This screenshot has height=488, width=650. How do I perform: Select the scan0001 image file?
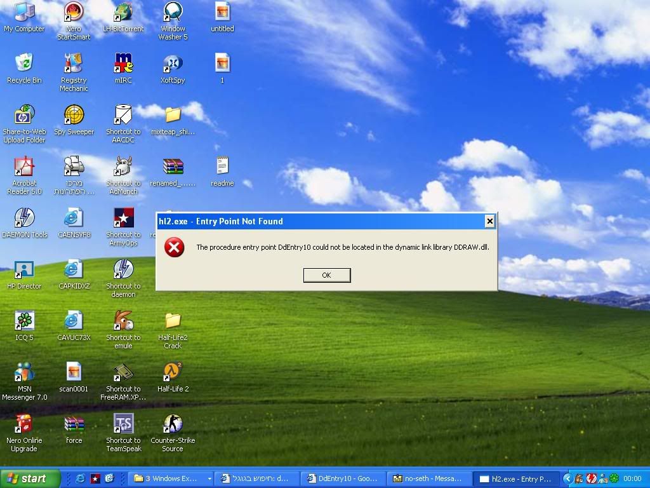click(74, 377)
